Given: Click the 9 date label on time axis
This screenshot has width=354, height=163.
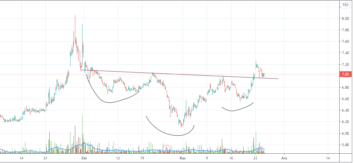Looking at the screenshot, I should [x=207, y=158].
